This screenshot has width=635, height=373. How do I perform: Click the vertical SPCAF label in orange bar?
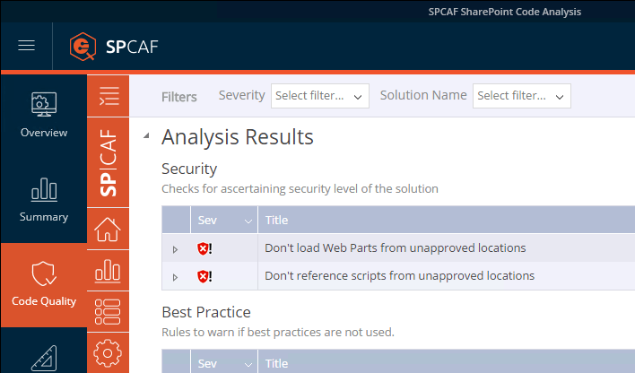(109, 163)
